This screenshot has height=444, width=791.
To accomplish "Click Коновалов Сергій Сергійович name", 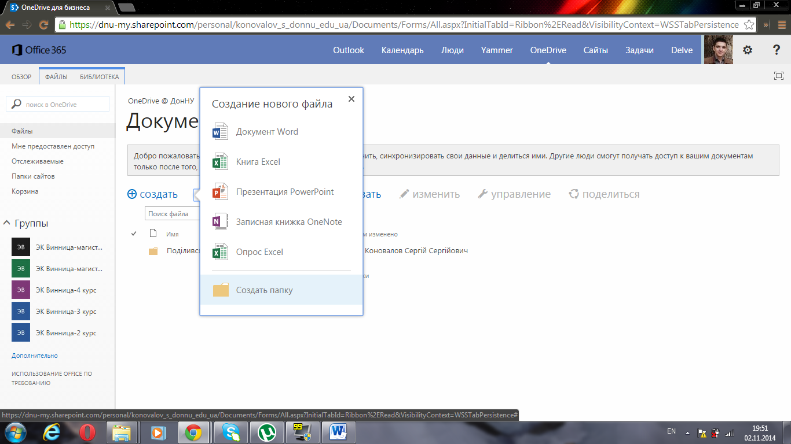I will [416, 250].
